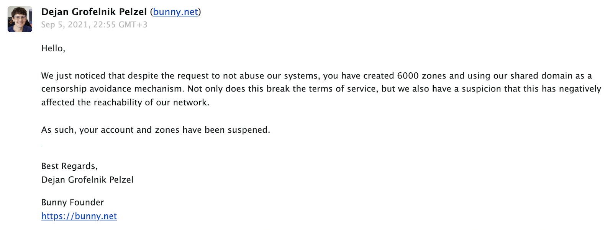Screen dimensions: 613x230
Task: Click the sentence starting 'As such, your account'
Action: 156,130
